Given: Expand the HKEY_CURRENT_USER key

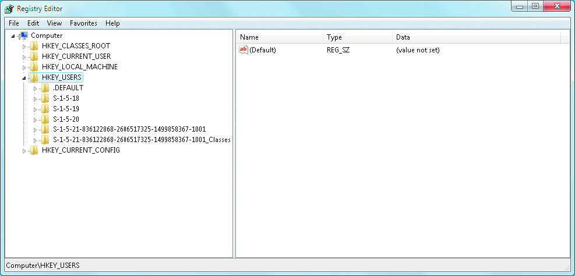Looking at the screenshot, I should point(24,57).
